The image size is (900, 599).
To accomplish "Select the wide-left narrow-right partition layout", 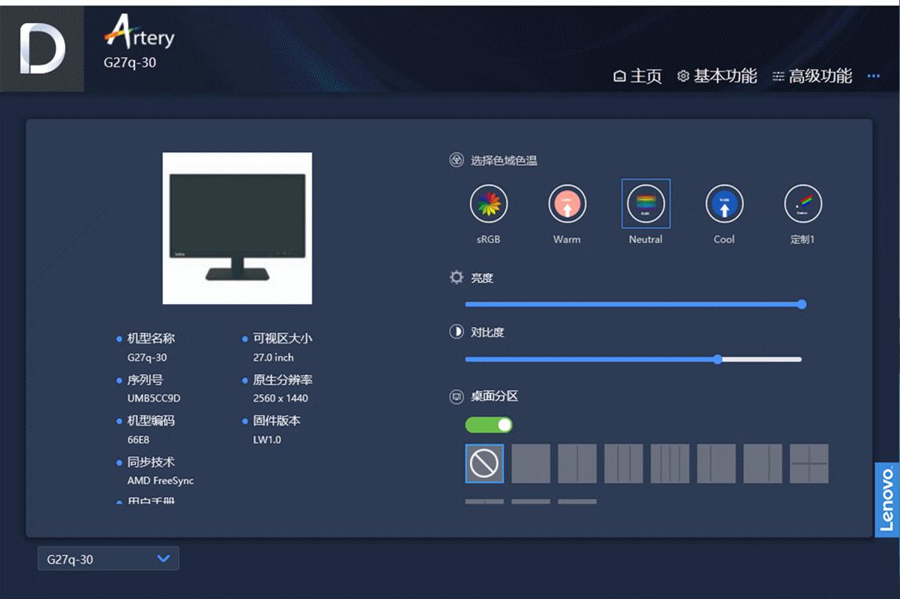I will pos(763,463).
